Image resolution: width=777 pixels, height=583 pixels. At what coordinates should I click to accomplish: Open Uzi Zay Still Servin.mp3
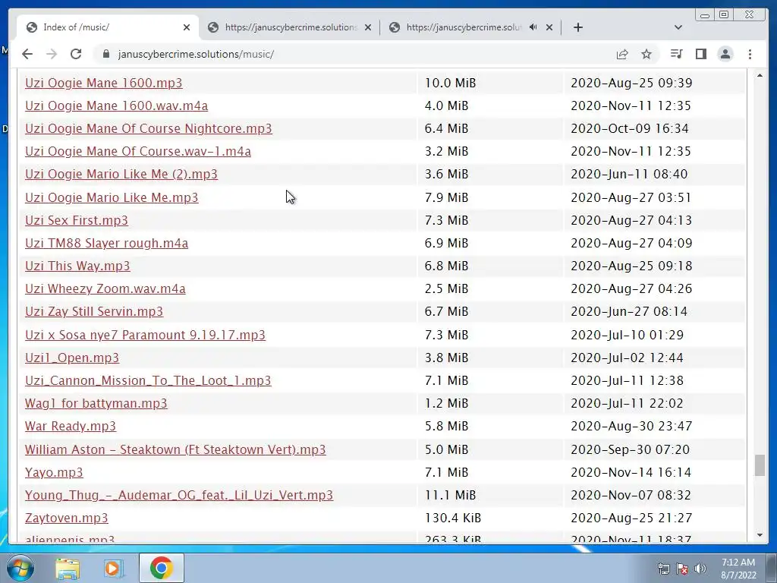[x=93, y=311]
